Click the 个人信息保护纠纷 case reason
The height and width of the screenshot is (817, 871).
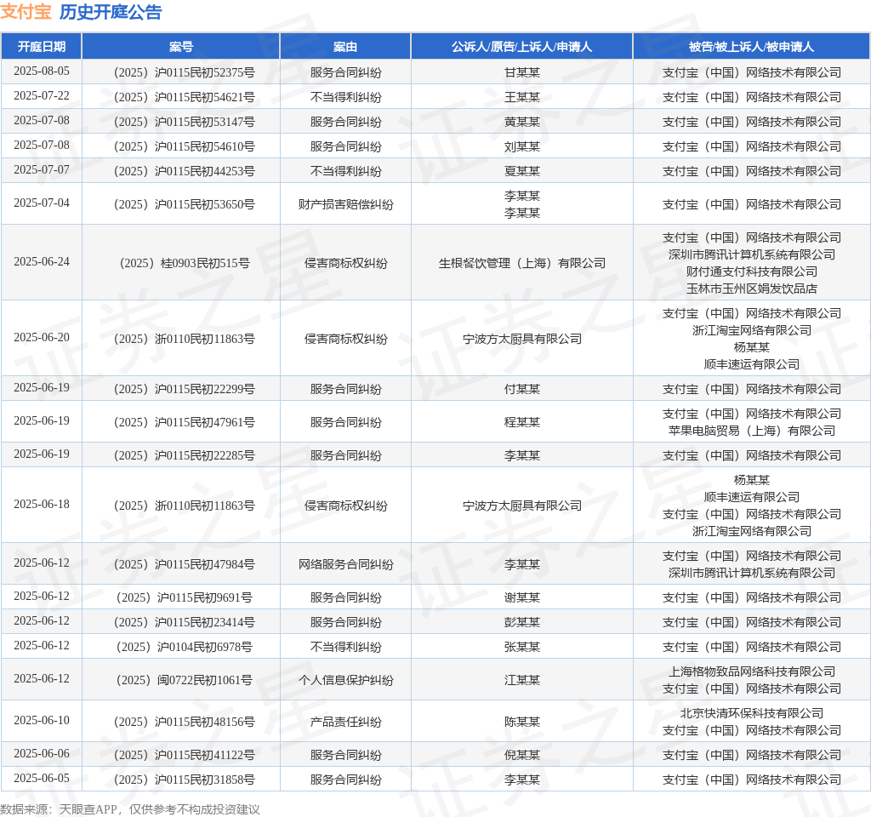tap(345, 680)
